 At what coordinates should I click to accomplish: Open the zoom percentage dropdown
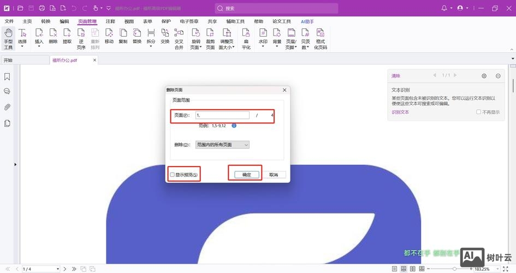pos(497,269)
